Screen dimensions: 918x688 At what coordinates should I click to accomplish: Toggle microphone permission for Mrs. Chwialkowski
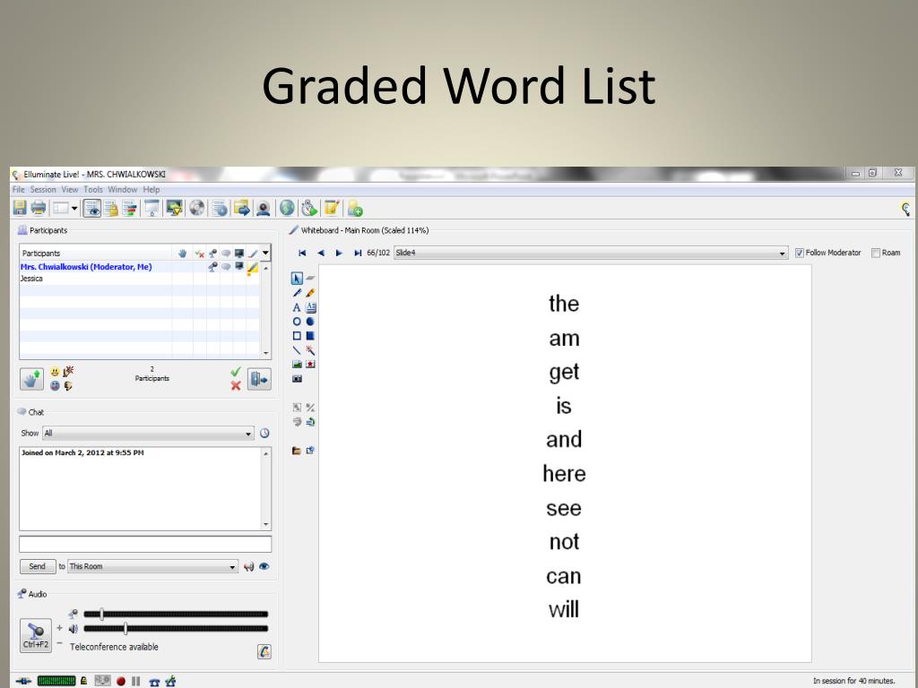212,267
